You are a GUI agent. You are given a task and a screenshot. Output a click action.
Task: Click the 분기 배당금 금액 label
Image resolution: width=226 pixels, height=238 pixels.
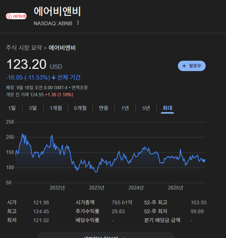(x=162, y=220)
